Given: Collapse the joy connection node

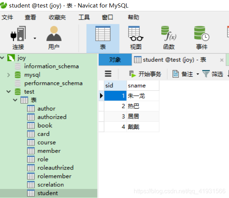Looking at the screenshot, I should point(2,58).
